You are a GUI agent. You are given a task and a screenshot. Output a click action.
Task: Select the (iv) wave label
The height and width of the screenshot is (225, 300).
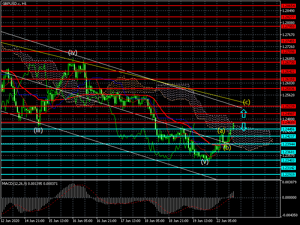coord(73,52)
